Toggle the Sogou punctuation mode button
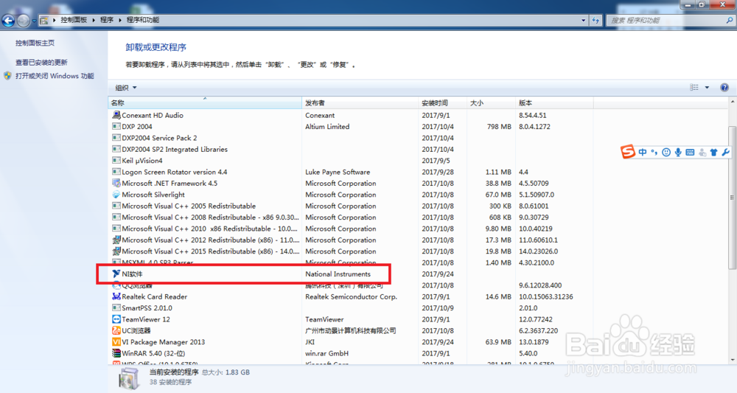Image resolution: width=737 pixels, height=393 pixels. click(654, 152)
